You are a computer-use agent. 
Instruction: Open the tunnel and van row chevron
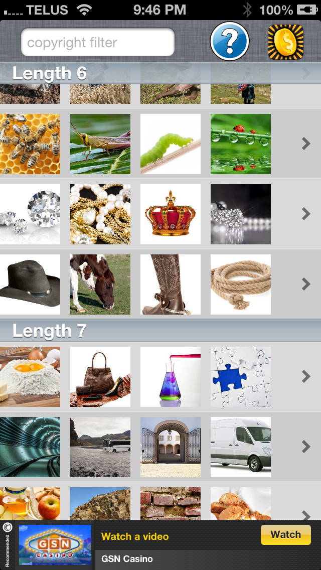pyautogui.click(x=306, y=447)
